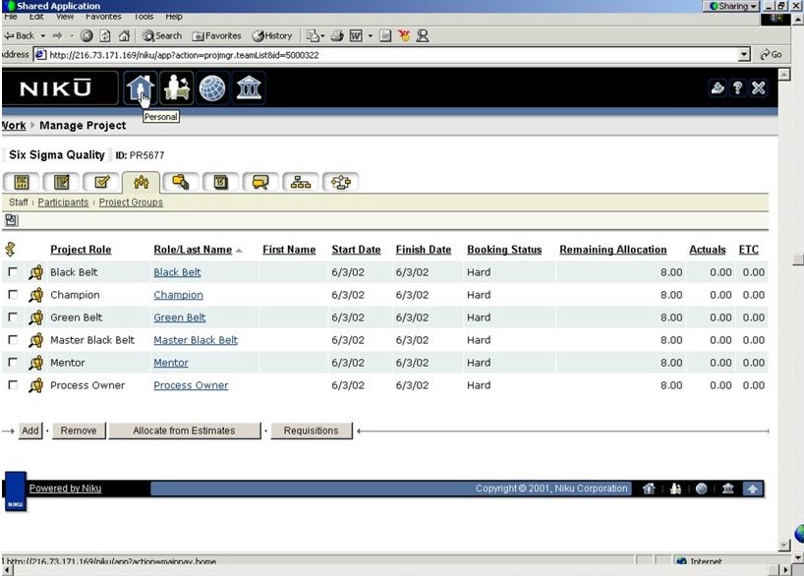Screen dimensions: 804x576
Task: Open the Mail toolbar dropdown arrow
Action: pos(322,36)
